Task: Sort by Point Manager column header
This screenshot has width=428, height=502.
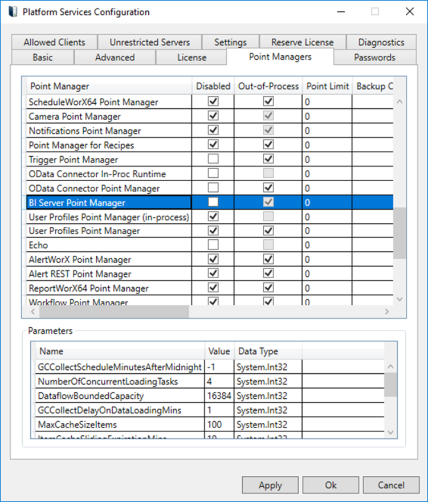Action: [108, 86]
